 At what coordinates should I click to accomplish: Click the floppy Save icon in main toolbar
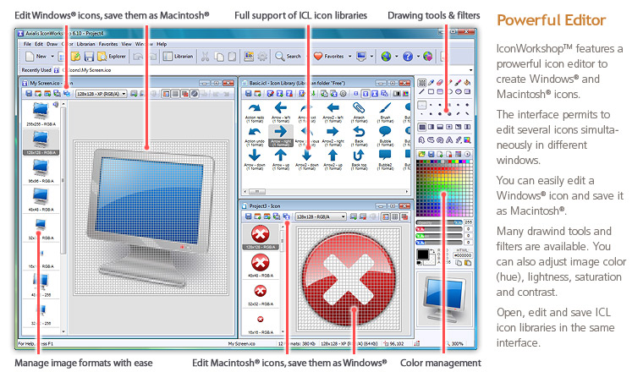pyautogui.click(x=89, y=57)
